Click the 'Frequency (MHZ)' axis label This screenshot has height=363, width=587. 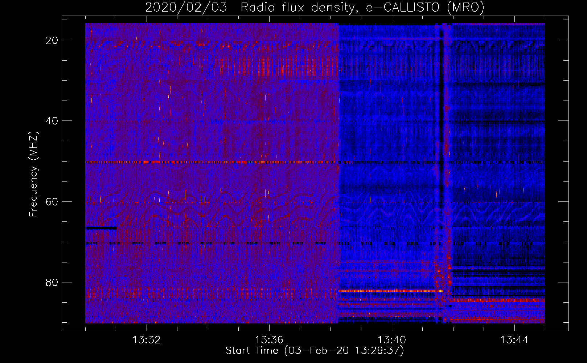[x=33, y=174]
